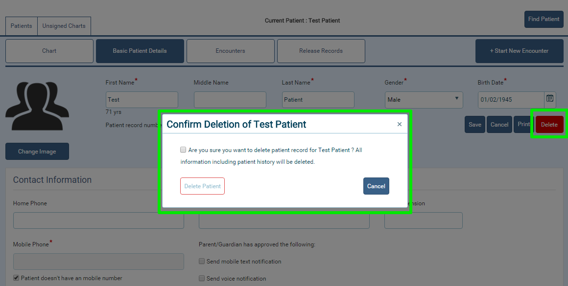This screenshot has width=568, height=286.
Task: Open the Unsigned Charts tab
Action: tap(64, 26)
